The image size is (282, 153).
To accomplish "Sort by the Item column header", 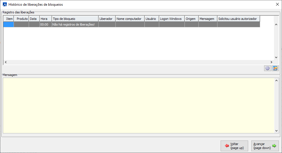I will click(9, 19).
